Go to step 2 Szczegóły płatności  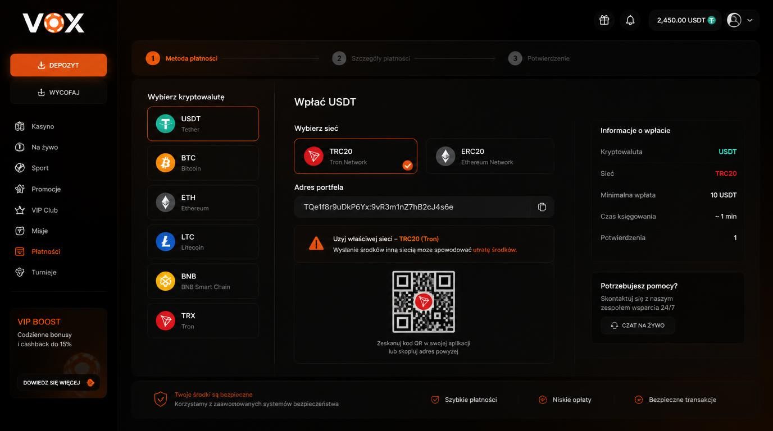[x=371, y=58]
